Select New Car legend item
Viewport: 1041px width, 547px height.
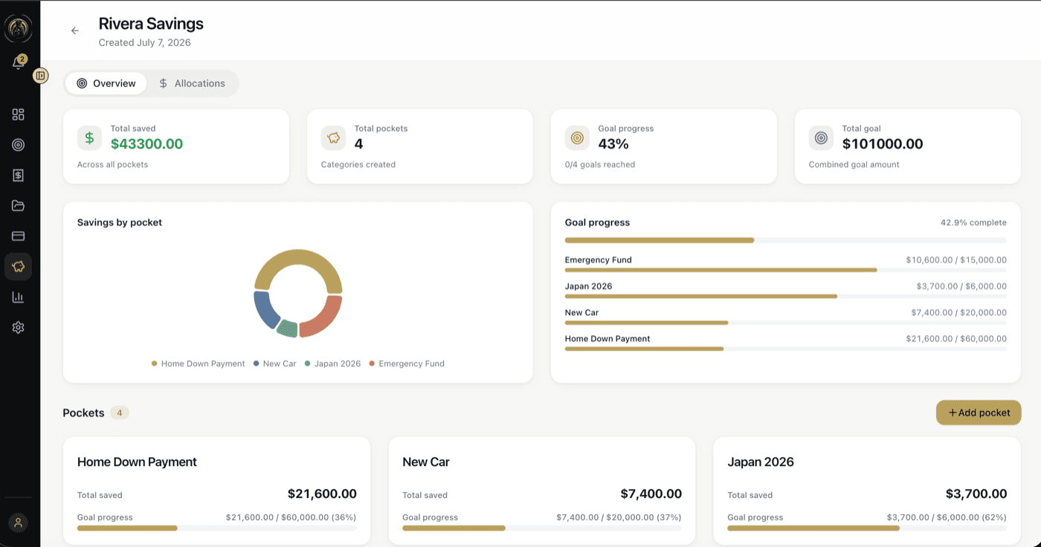(x=274, y=363)
